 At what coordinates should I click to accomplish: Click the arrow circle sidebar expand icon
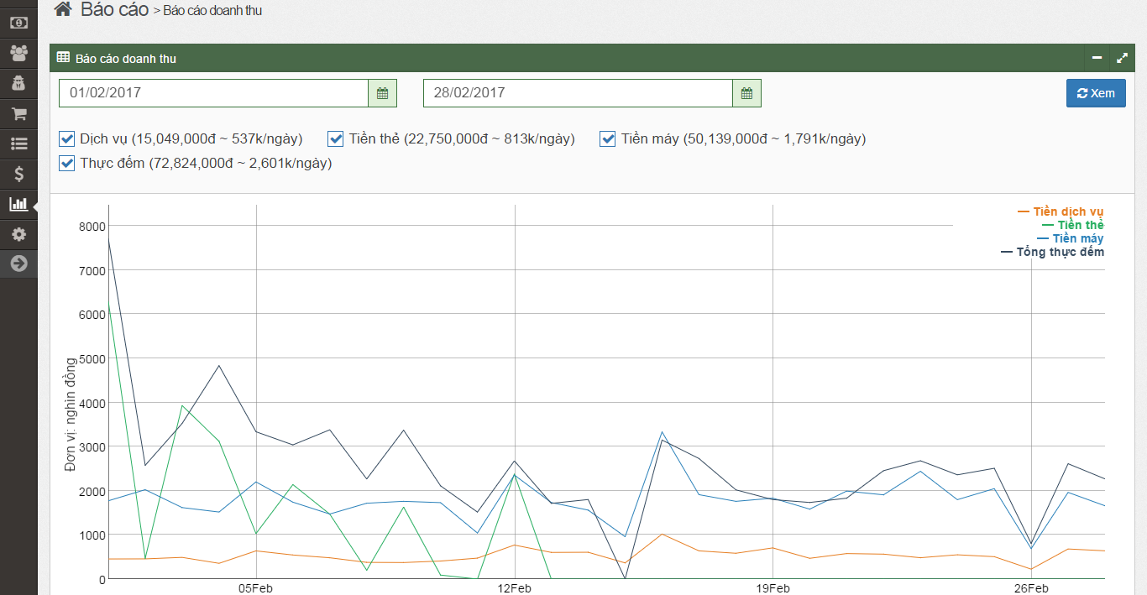tap(18, 264)
